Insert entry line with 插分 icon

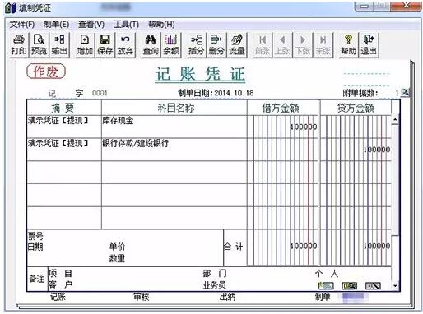[196, 45]
